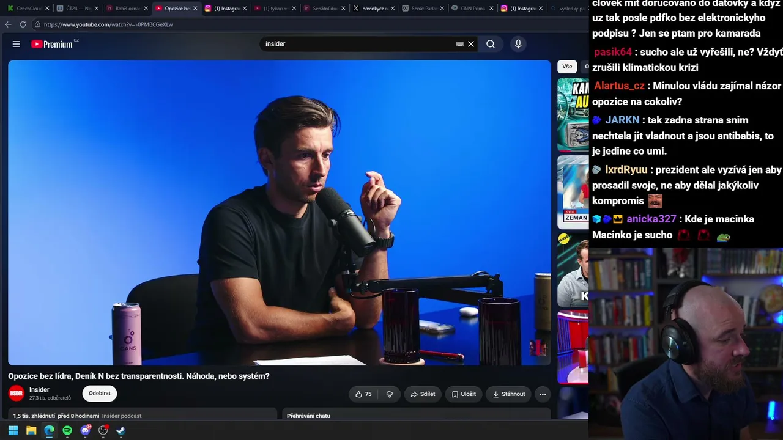Switch to the CNN Prima tab
The height and width of the screenshot is (440, 783).
coord(473,9)
